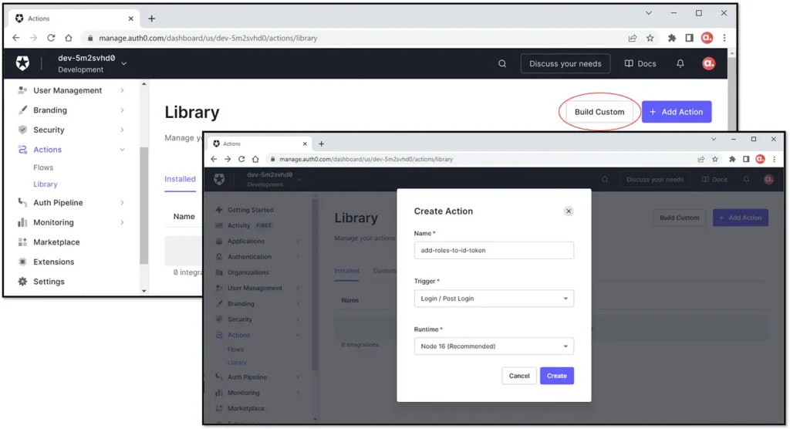790x429 pixels.
Task: Click address bar URL in back browser window
Action: pos(208,38)
